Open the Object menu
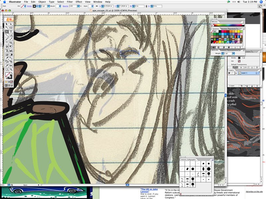The image size is (266, 199). 42,2
